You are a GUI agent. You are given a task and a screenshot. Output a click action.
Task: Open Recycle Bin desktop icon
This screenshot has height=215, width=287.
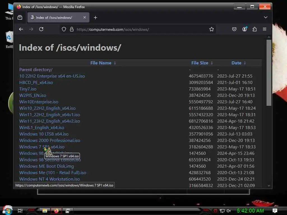click(x=9, y=40)
